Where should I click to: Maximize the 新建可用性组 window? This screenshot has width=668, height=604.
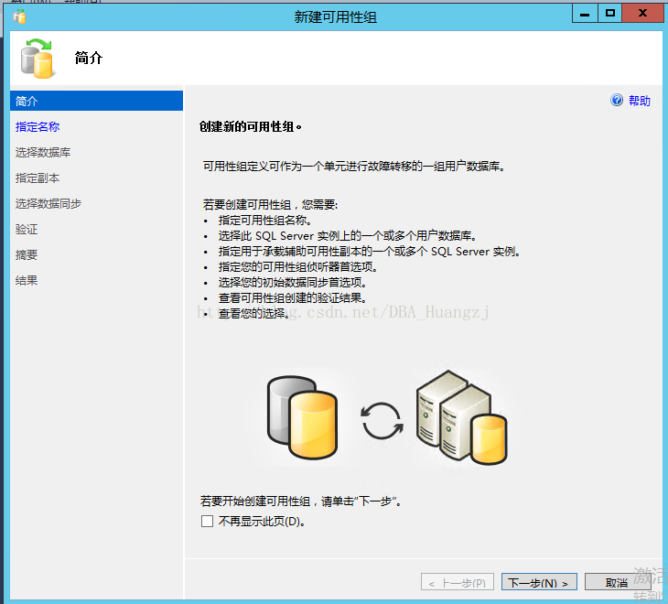coord(609,13)
